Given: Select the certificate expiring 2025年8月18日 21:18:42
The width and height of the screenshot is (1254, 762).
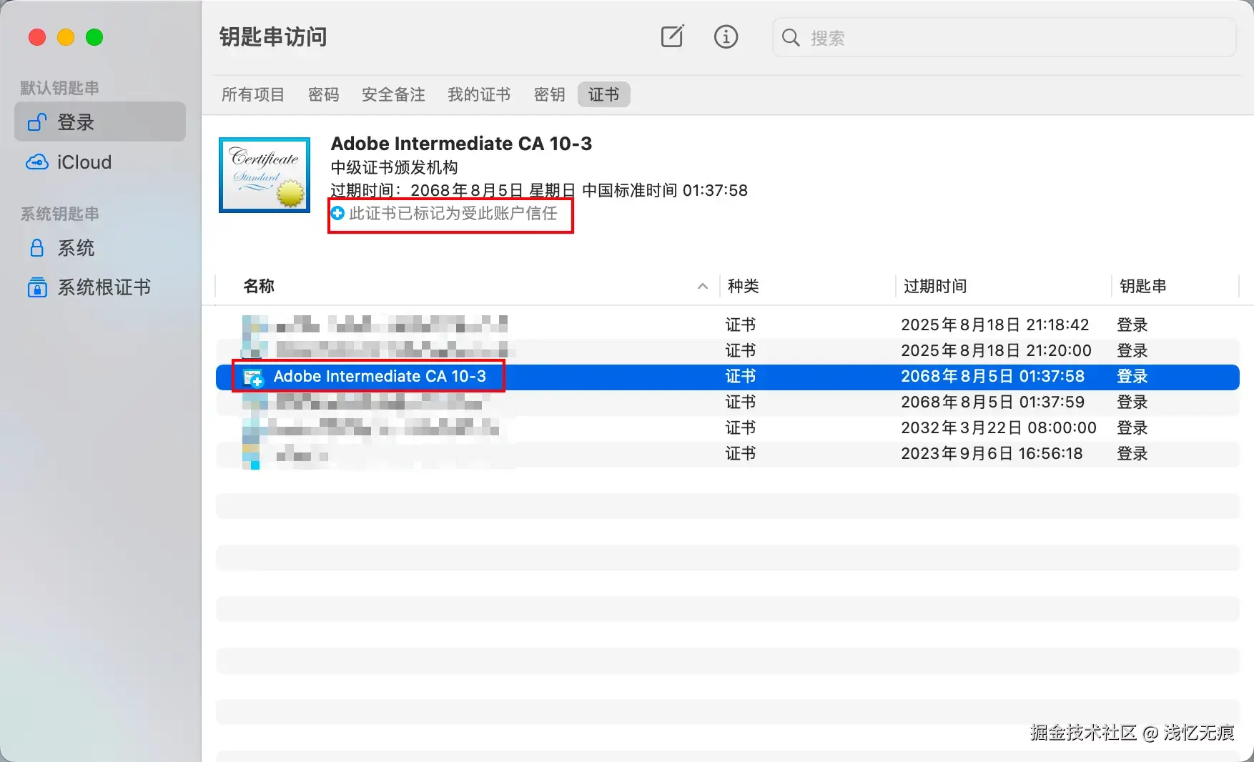Looking at the screenshot, I should tap(728, 325).
